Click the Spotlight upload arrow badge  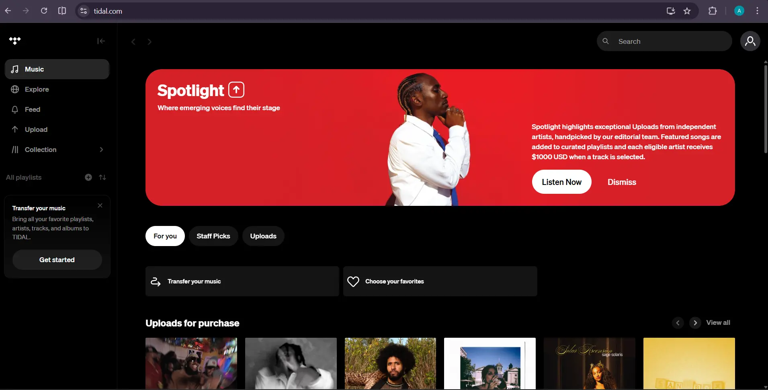coord(236,90)
